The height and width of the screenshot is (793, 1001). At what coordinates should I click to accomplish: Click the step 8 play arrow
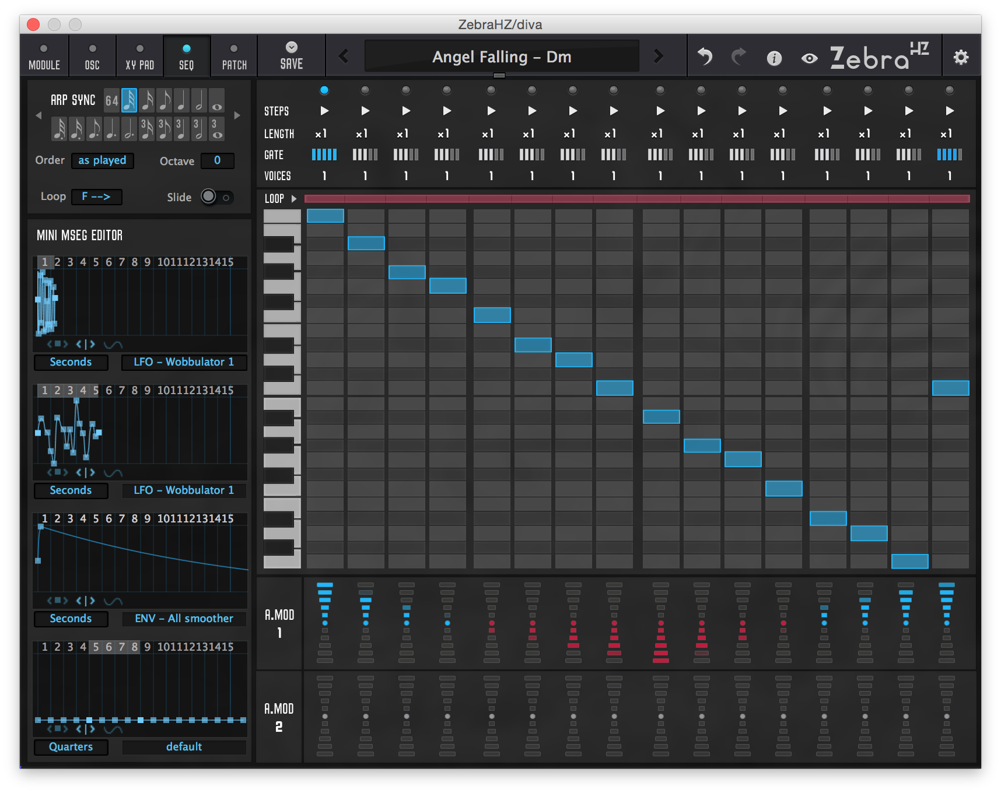tap(614, 111)
